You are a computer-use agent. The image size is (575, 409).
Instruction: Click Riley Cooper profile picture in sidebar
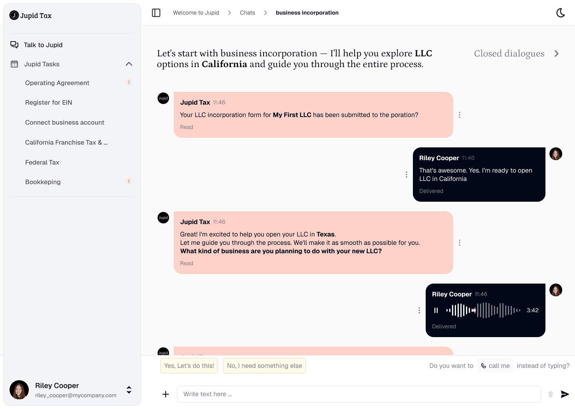19,390
